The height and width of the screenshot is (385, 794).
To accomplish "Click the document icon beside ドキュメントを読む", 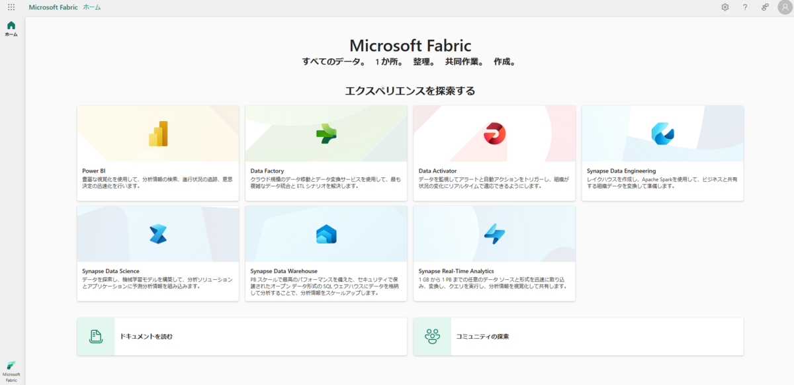I will [x=96, y=336].
